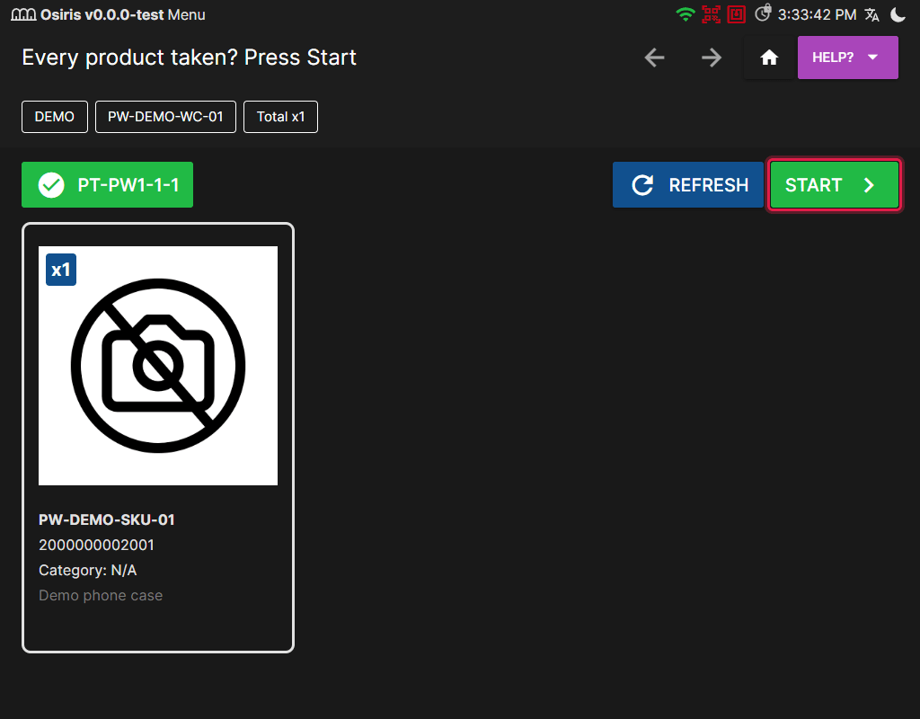920x719 pixels.
Task: Check the green Wi-Fi status icon
Action: click(686, 14)
